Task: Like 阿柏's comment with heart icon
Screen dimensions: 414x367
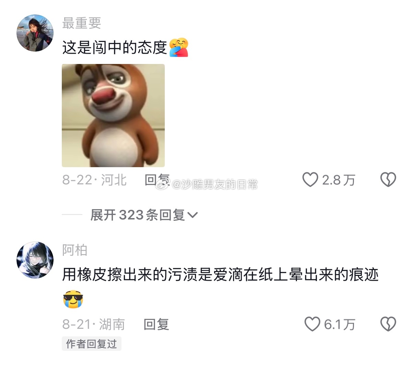Action: 312,324
